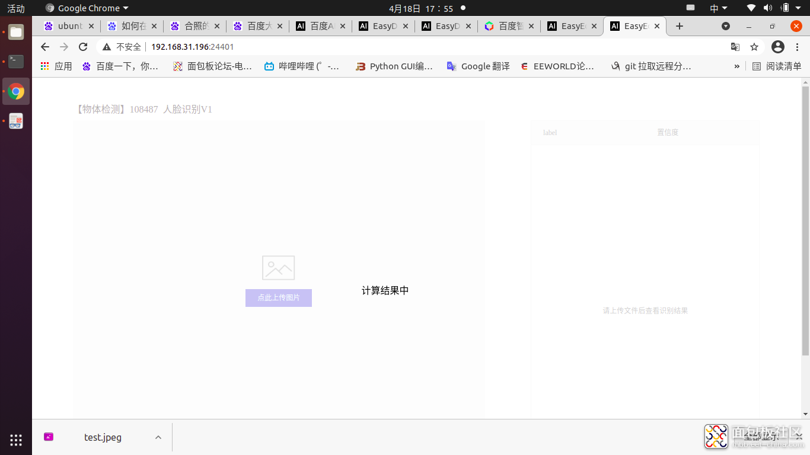
Task: Open 百度一下 bookmark
Action: [x=120, y=66]
